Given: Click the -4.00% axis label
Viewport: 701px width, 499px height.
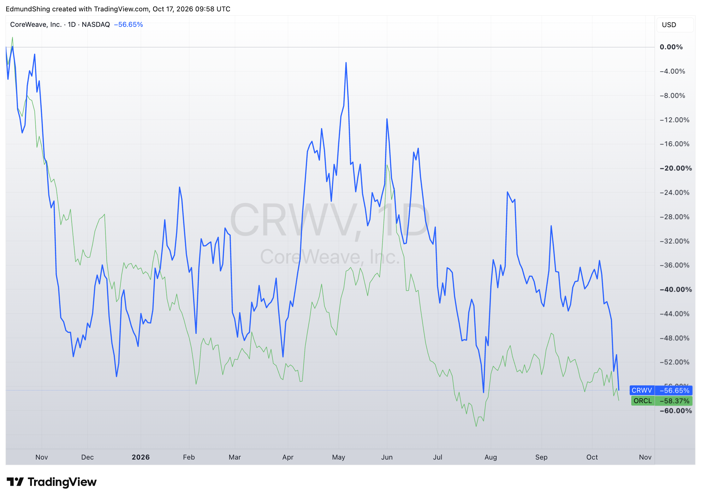Looking at the screenshot, I should coord(673,71).
